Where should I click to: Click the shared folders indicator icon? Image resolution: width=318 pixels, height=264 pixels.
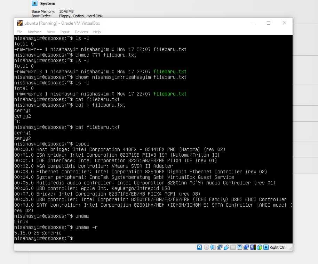click(x=233, y=247)
